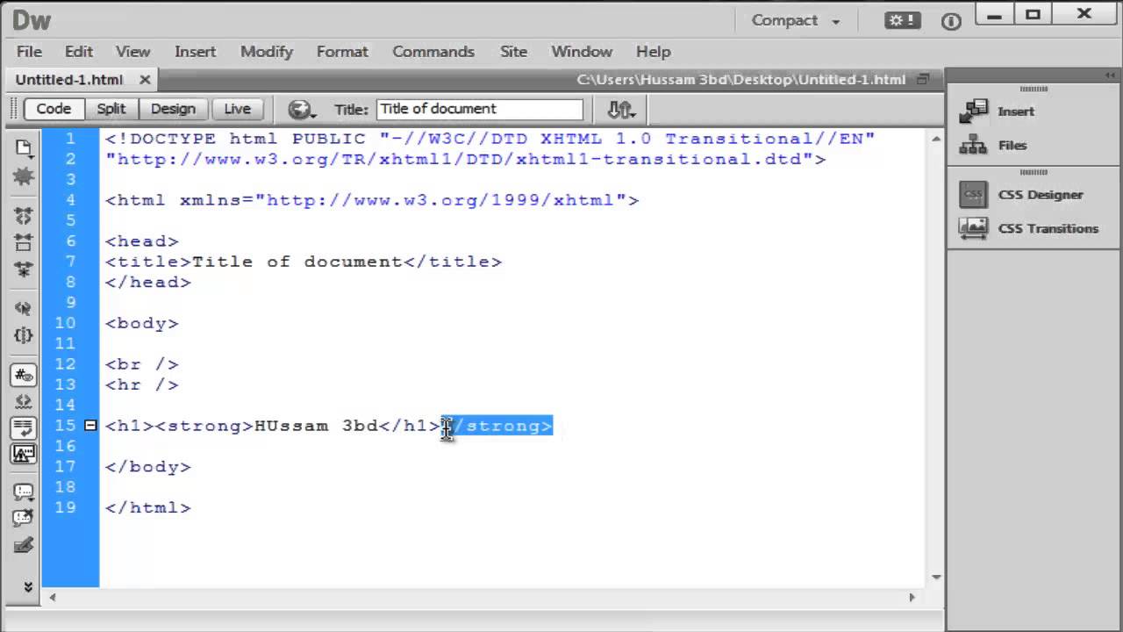
Task: Switch to Code view
Action: [54, 109]
